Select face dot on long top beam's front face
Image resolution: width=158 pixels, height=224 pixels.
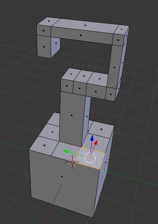click(x=81, y=35)
